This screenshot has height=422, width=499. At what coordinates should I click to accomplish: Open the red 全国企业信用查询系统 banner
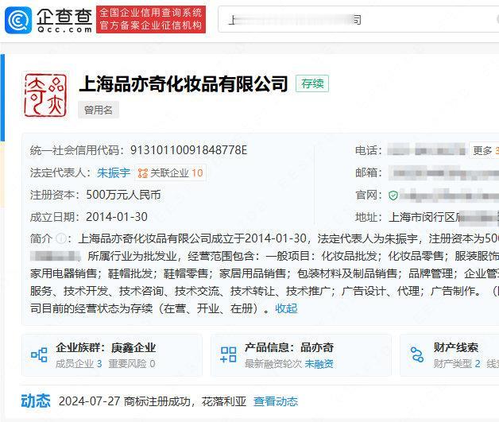point(151,19)
